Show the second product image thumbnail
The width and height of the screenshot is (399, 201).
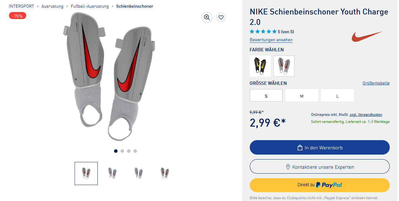[x=112, y=173]
